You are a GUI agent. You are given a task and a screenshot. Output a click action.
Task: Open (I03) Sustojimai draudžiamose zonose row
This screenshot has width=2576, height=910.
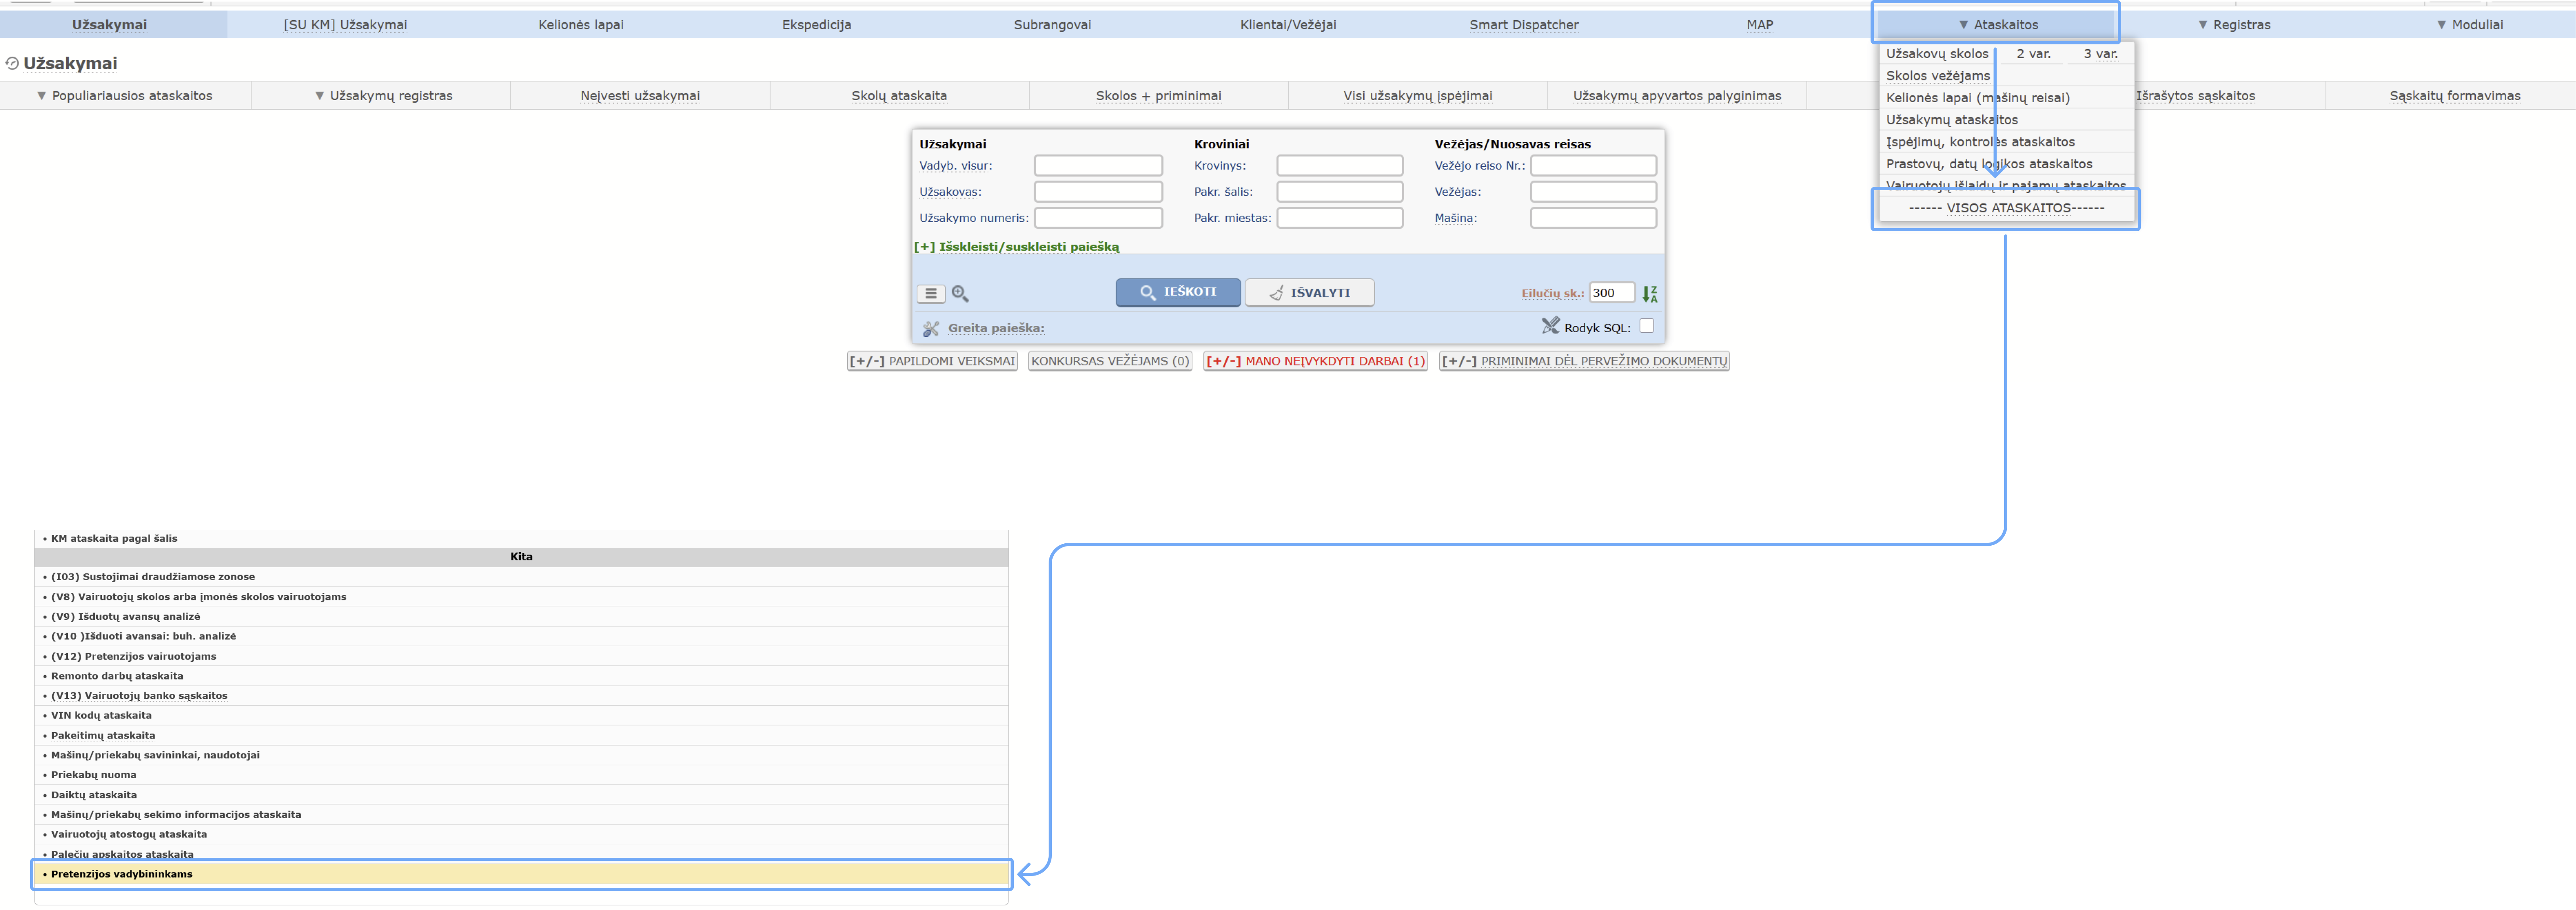pos(521,577)
